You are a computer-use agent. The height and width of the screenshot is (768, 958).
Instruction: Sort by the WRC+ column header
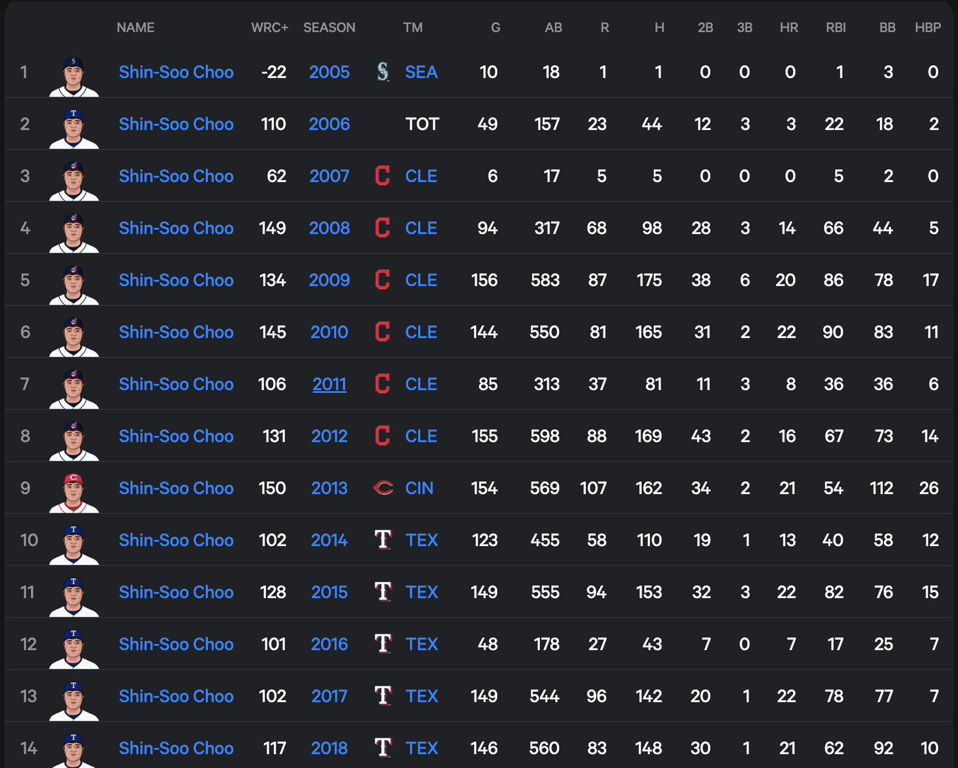click(x=269, y=28)
